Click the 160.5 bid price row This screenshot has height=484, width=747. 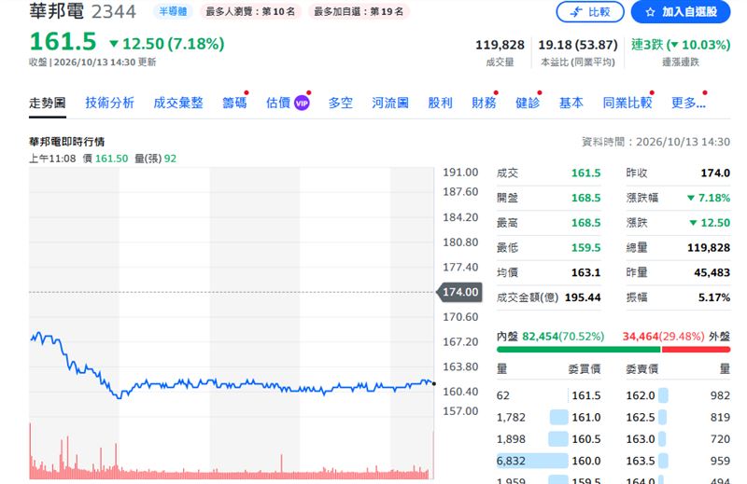(548, 439)
